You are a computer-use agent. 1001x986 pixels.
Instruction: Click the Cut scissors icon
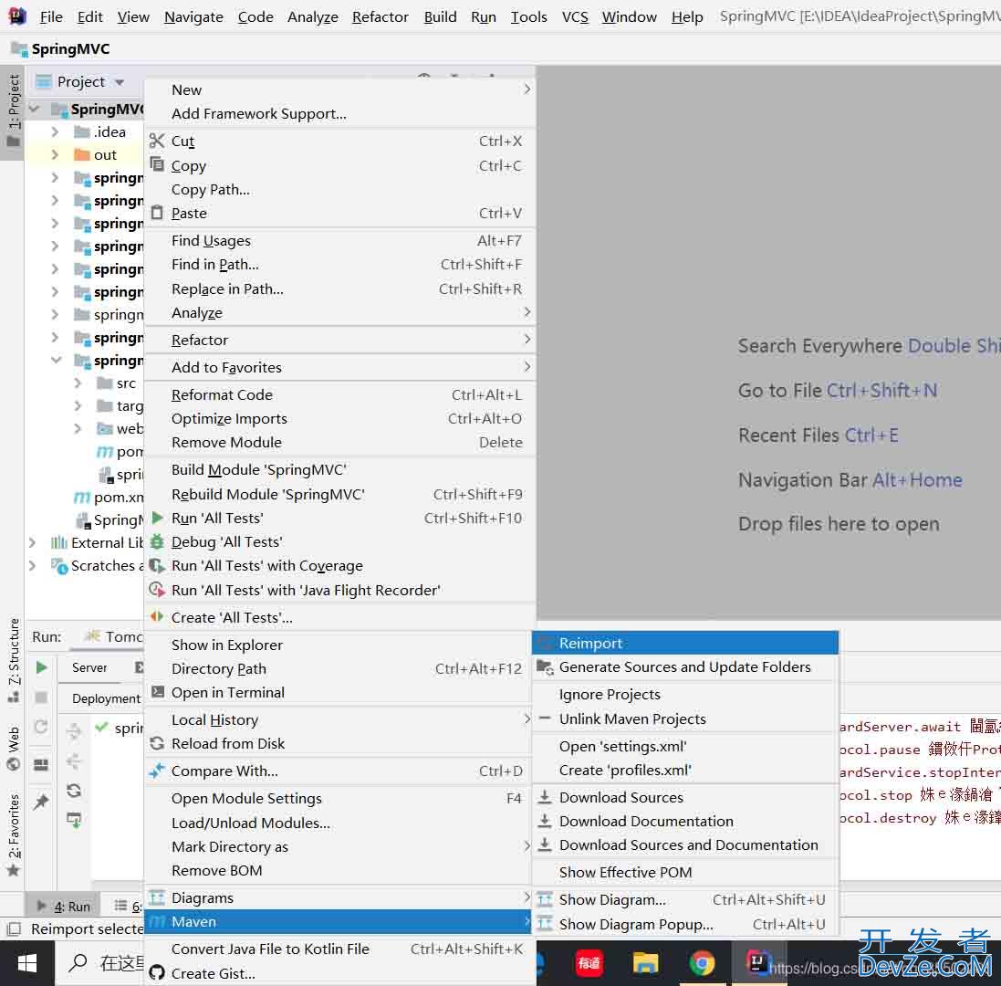tap(156, 141)
